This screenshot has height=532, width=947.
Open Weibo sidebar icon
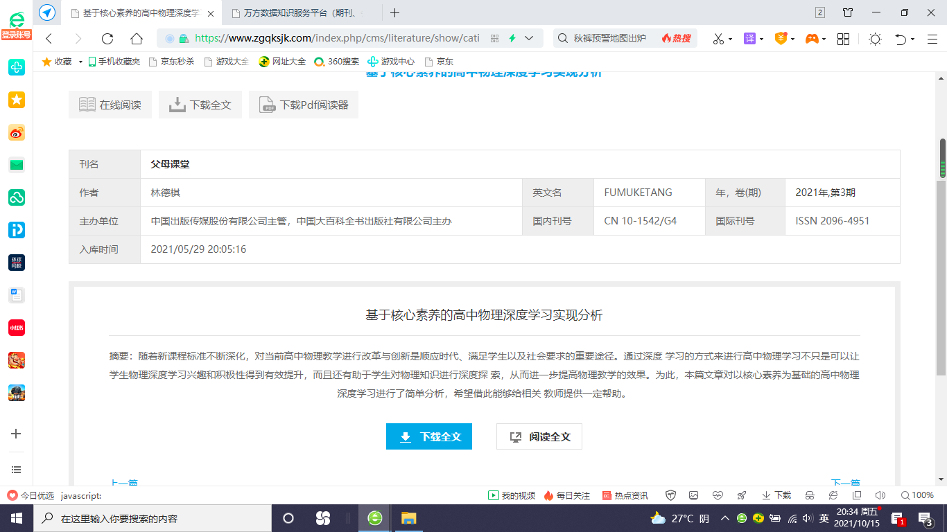click(x=17, y=132)
